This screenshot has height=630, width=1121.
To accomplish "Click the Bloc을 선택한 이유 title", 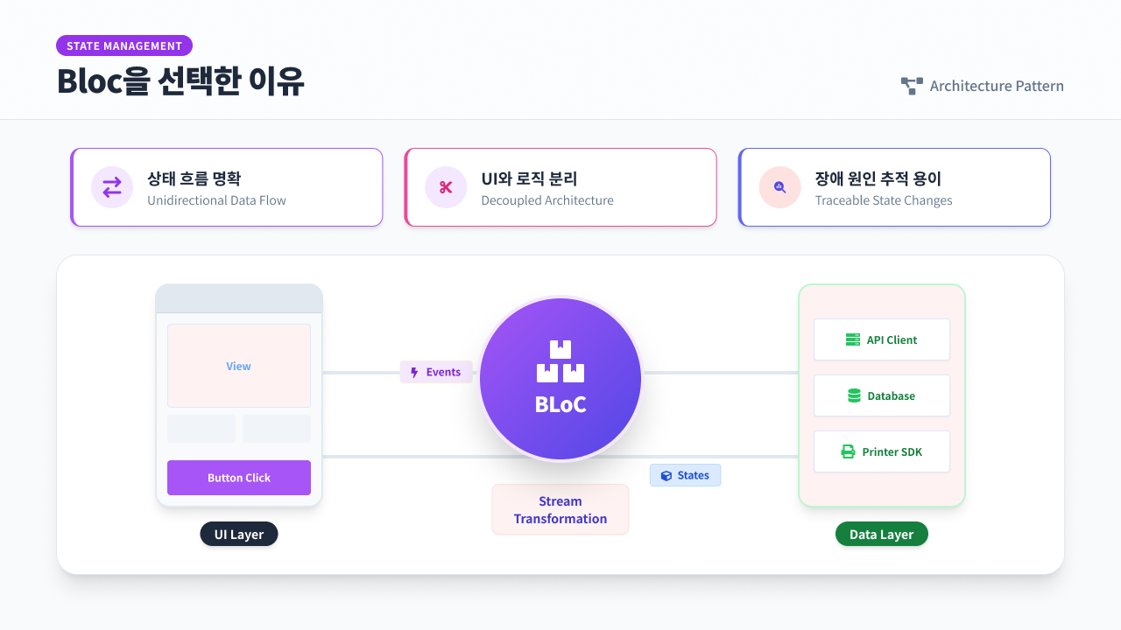I will point(180,81).
